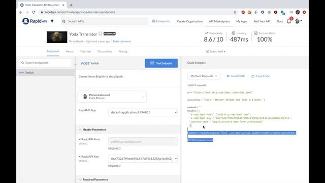This screenshot has width=325, height=183.
Task: Open the RapidAPI App dropdown
Action: click(143, 112)
